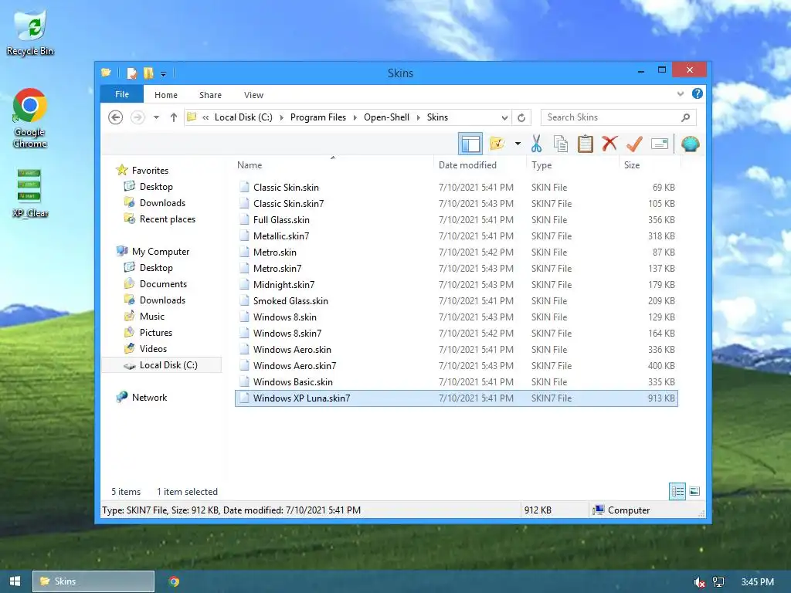This screenshot has width=791, height=593.
Task: Select the Classic Skin.skin file
Action: click(457, 187)
